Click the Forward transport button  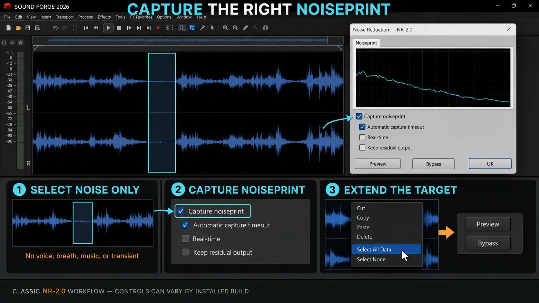(x=139, y=28)
